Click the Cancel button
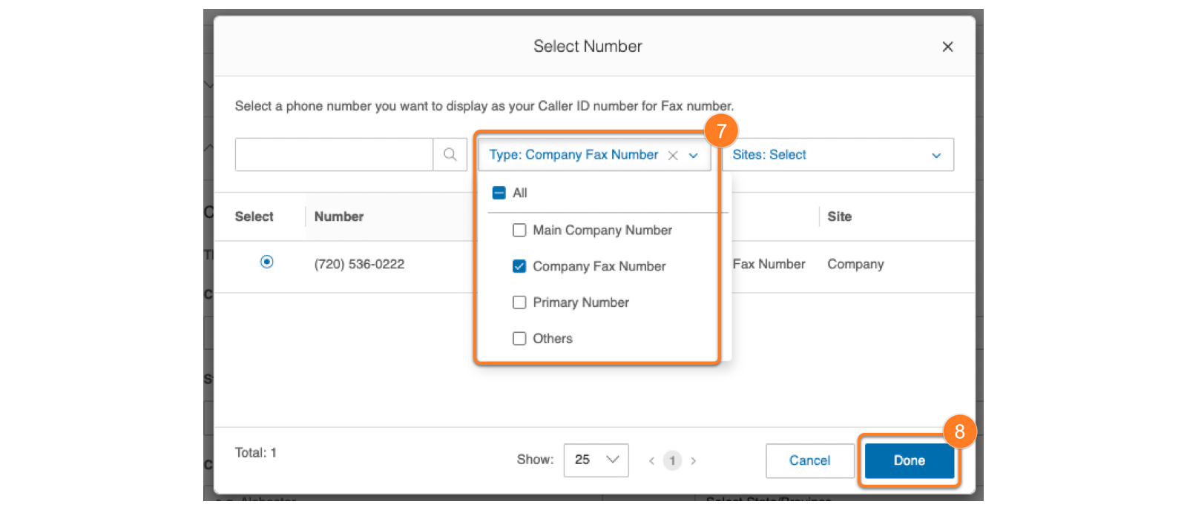This screenshot has height=510, width=1187. pos(809,460)
